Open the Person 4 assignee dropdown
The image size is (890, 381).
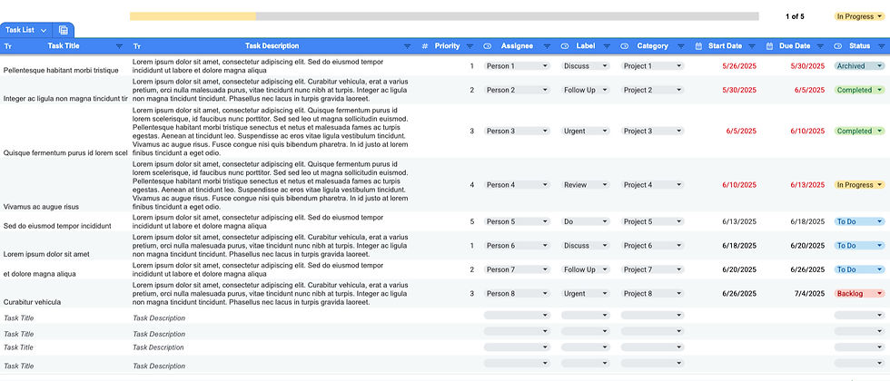(x=517, y=185)
